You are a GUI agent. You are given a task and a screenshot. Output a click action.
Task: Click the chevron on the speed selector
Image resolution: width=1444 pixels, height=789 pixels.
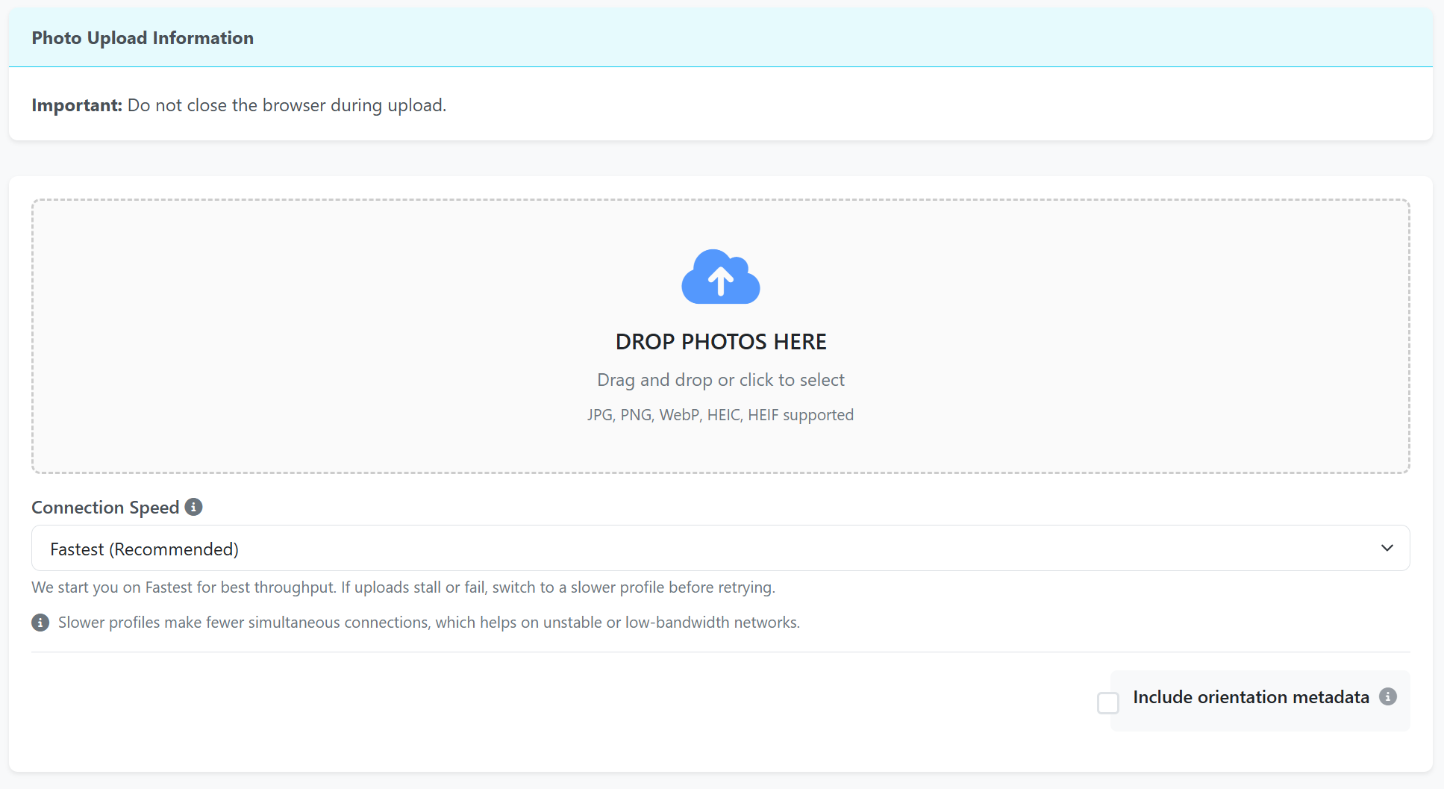1387,548
